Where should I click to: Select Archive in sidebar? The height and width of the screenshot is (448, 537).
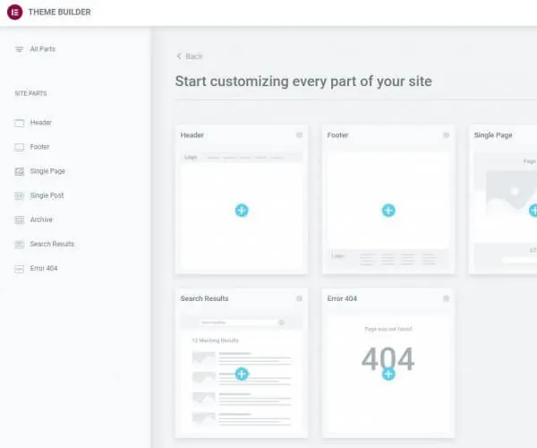click(41, 220)
